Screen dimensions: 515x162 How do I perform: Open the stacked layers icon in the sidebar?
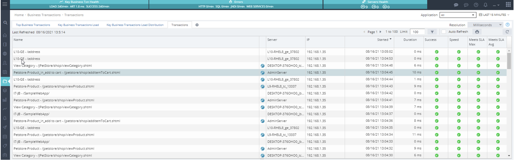tap(5, 90)
